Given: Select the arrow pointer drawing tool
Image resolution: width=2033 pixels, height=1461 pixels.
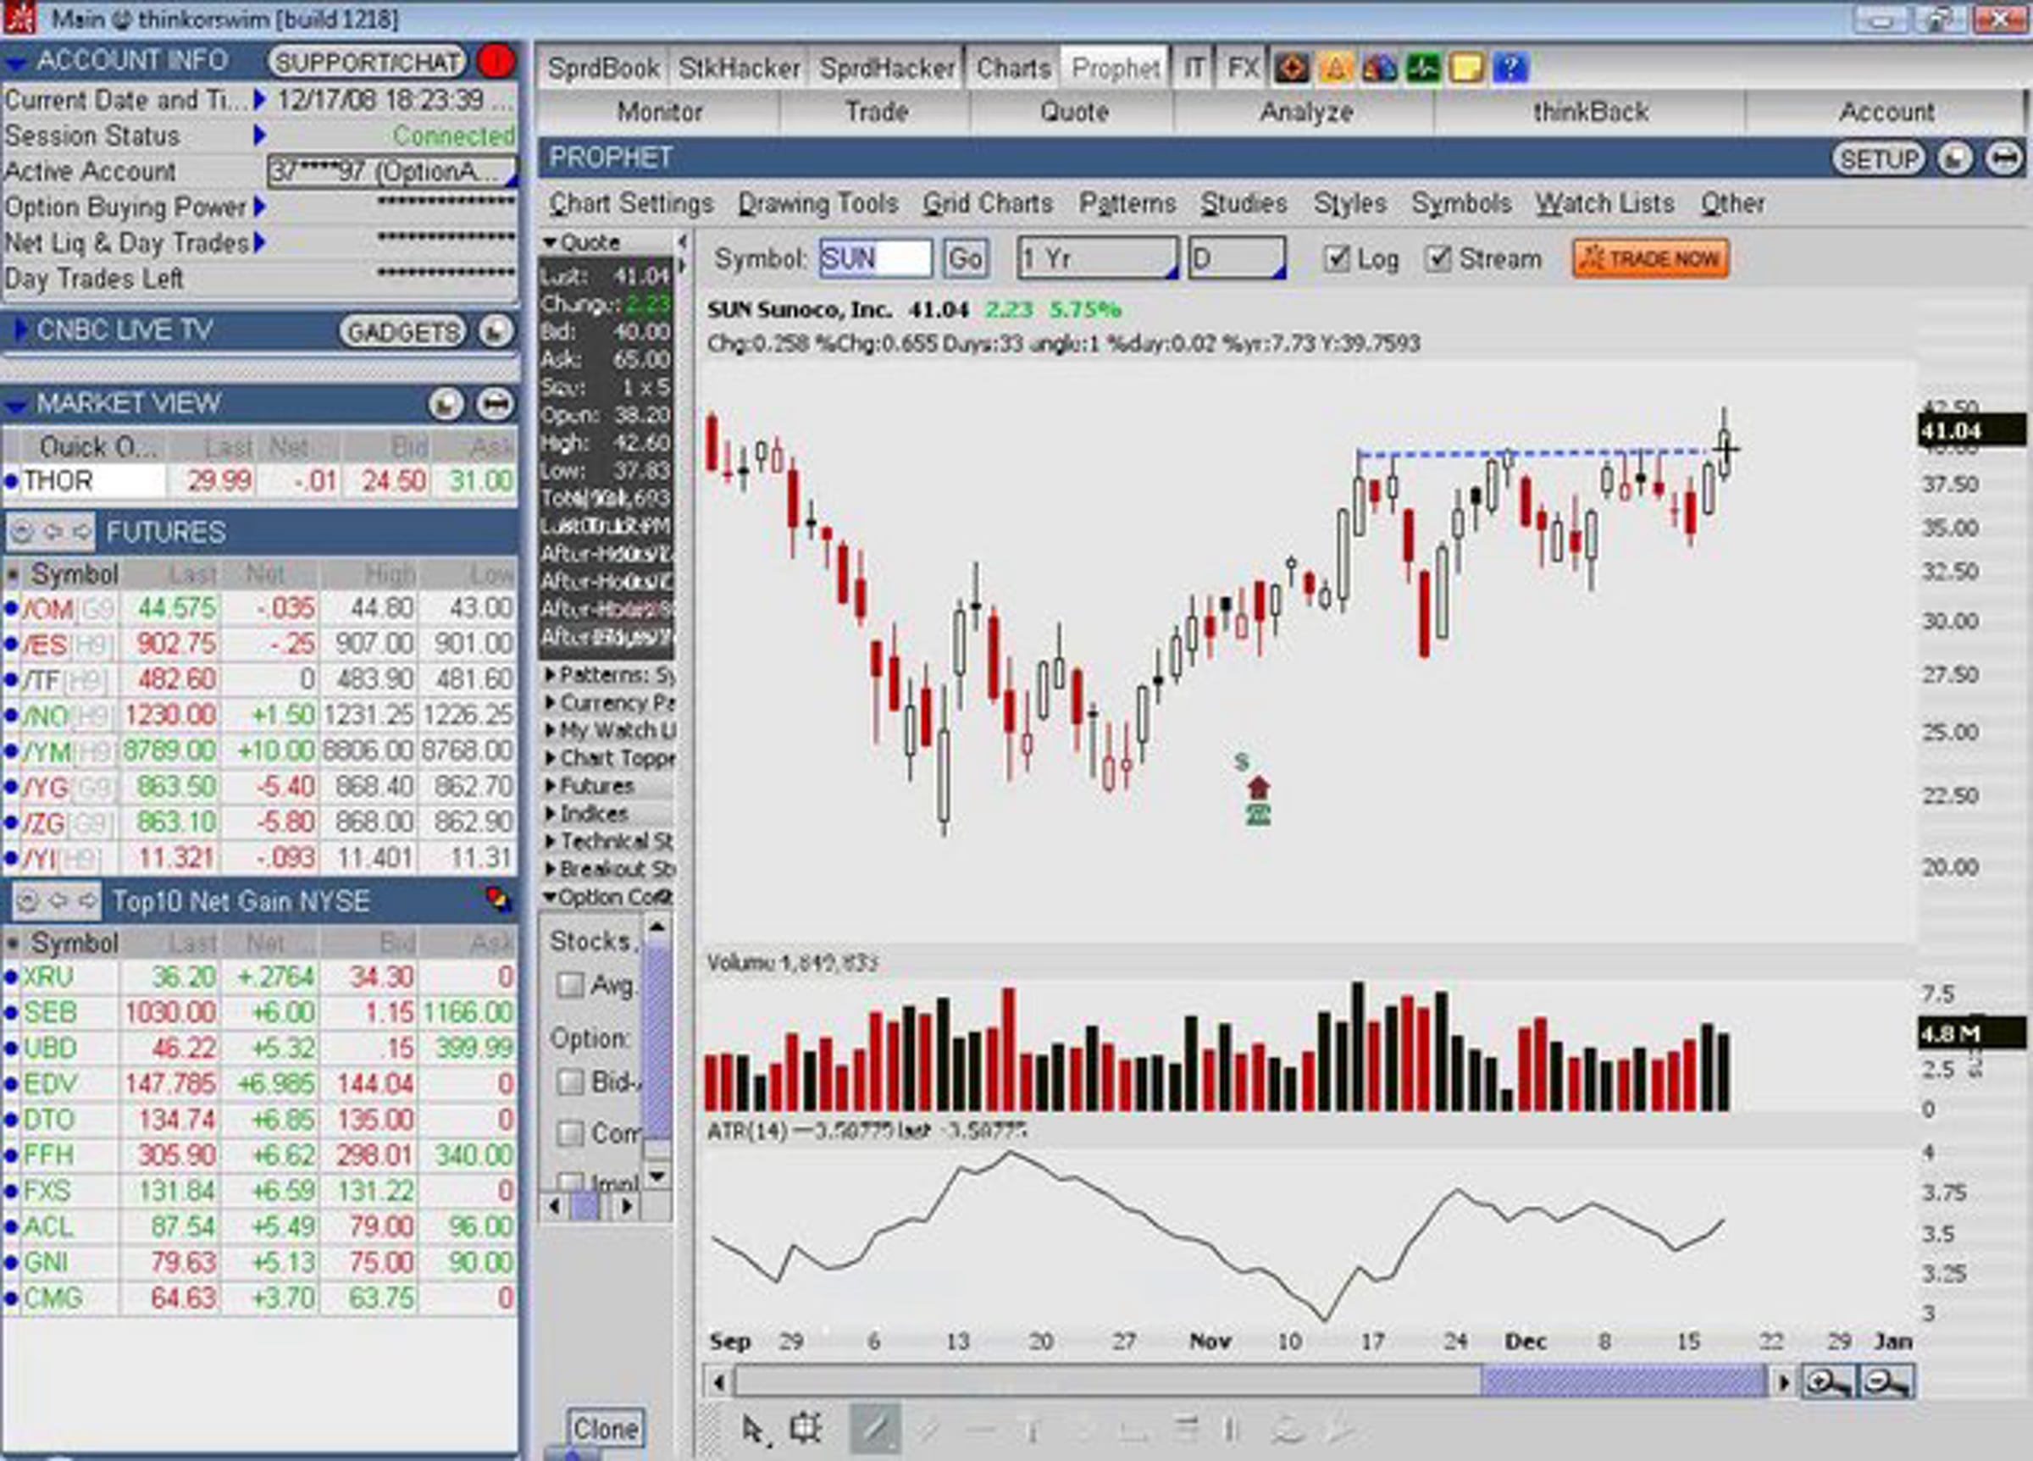Looking at the screenshot, I should click(x=754, y=1429).
